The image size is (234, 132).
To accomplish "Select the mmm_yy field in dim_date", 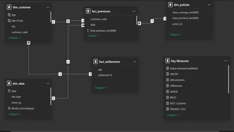I will pos(16,102).
